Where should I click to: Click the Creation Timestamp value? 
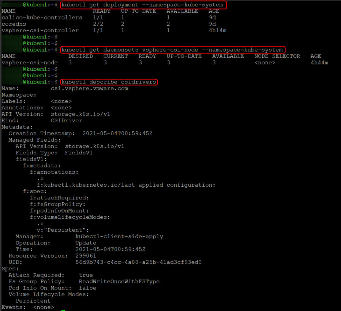(x=117, y=134)
